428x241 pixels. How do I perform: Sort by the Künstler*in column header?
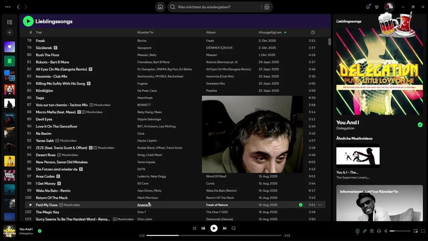click(x=145, y=32)
